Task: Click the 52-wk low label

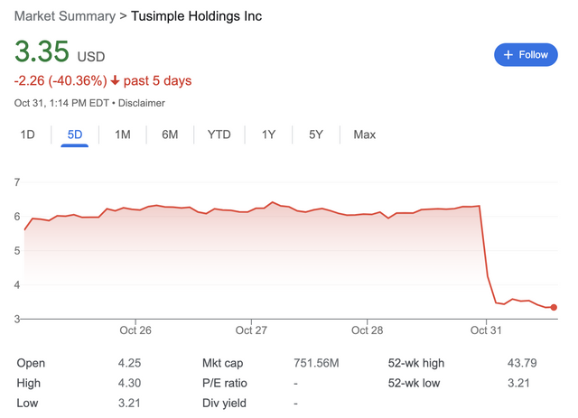Action: [414, 383]
